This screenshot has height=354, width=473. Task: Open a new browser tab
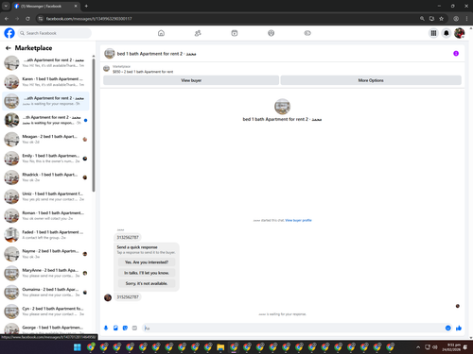[86, 6]
